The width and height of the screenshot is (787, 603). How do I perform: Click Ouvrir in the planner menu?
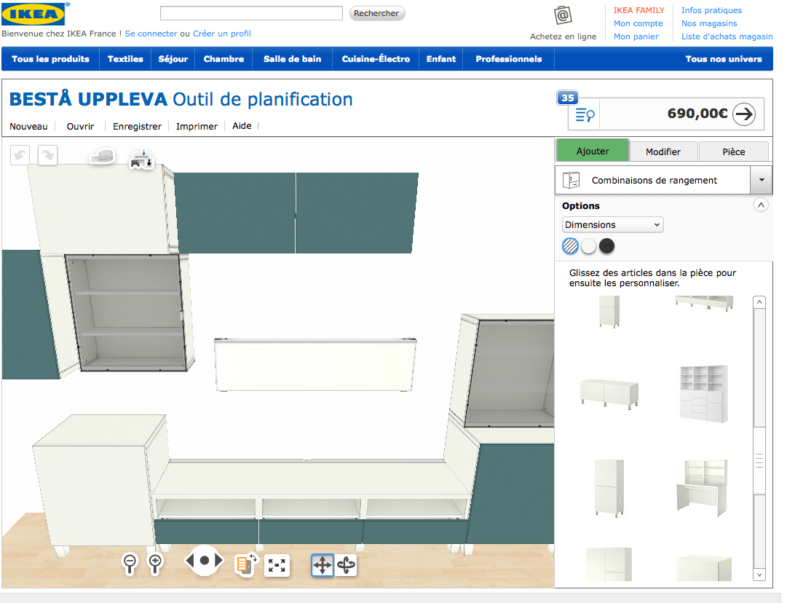[80, 127]
